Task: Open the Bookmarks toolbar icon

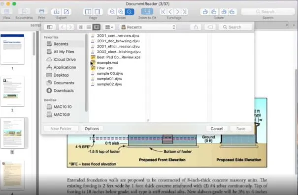Action: (x=24, y=12)
